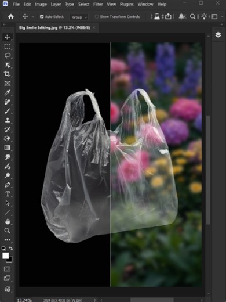Close the Big Smile Editing.jpg tab
226x302 pixels.
[x=94, y=28]
